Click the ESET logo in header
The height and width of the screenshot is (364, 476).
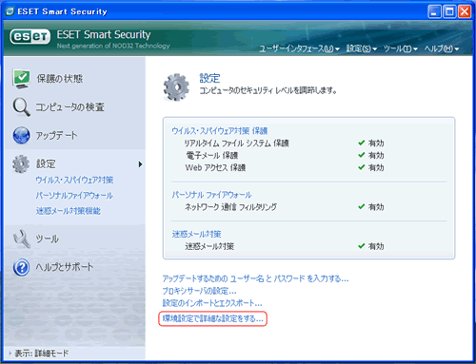[x=30, y=37]
